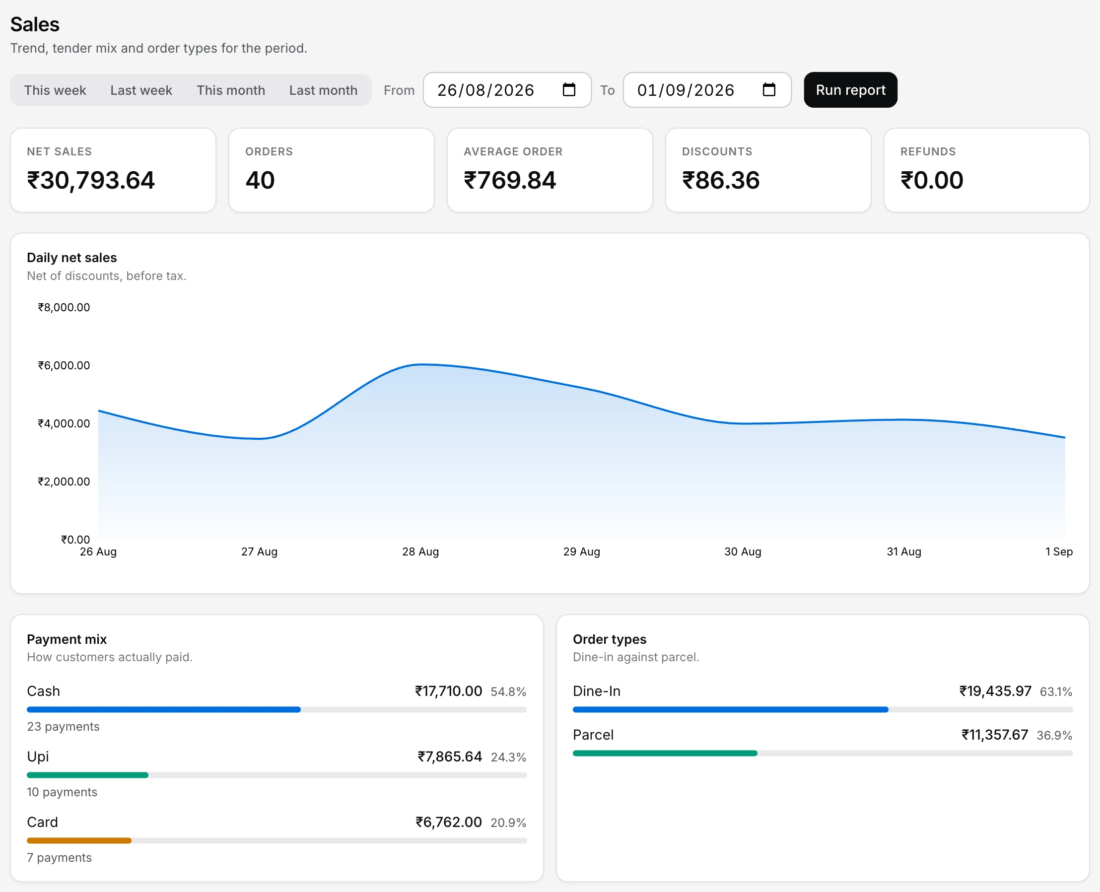Click the 7 payments text
Screen dimensions: 1100x892
[x=59, y=858]
